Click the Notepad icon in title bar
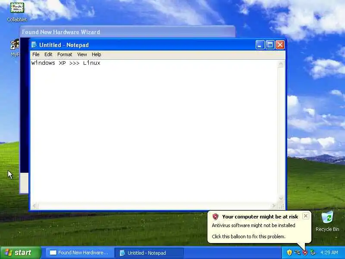Image resolution: width=345 pixels, height=259 pixels. click(34, 45)
